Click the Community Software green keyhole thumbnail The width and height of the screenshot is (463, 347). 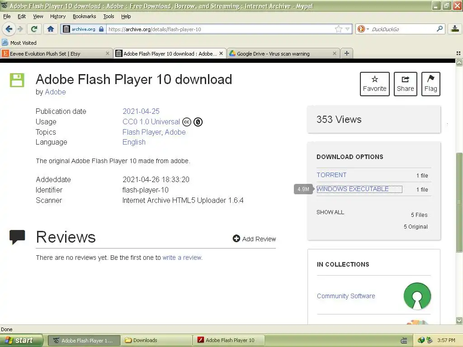point(417,296)
